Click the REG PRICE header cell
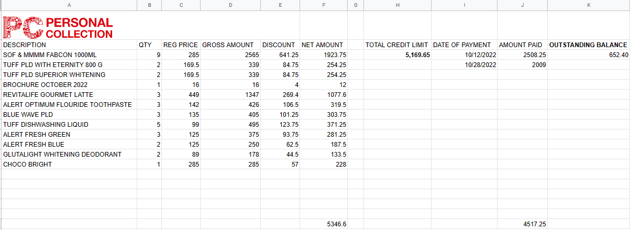Viewport: 630px width, 230px height. click(x=181, y=45)
